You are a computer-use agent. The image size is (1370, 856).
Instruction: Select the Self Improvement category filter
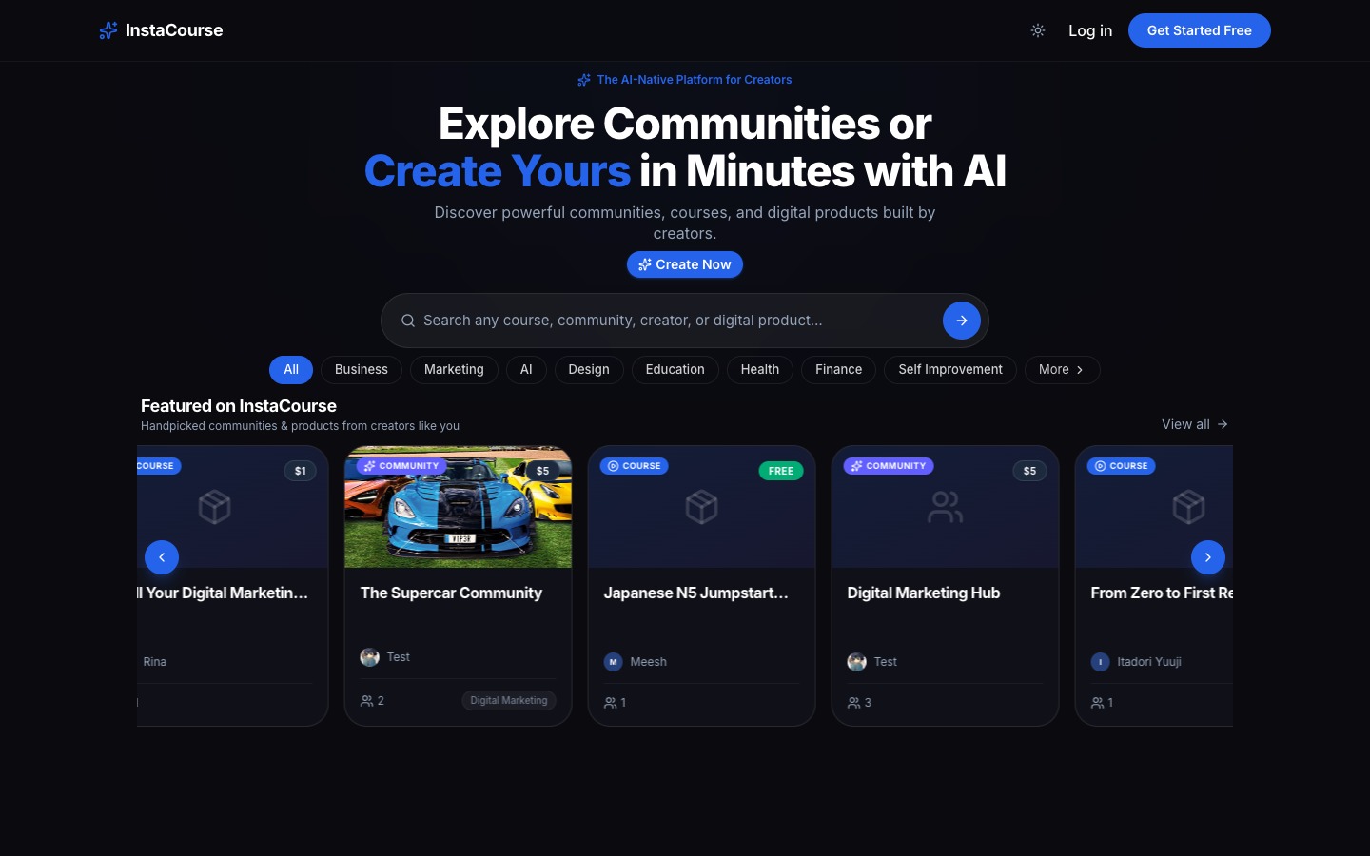(x=950, y=369)
